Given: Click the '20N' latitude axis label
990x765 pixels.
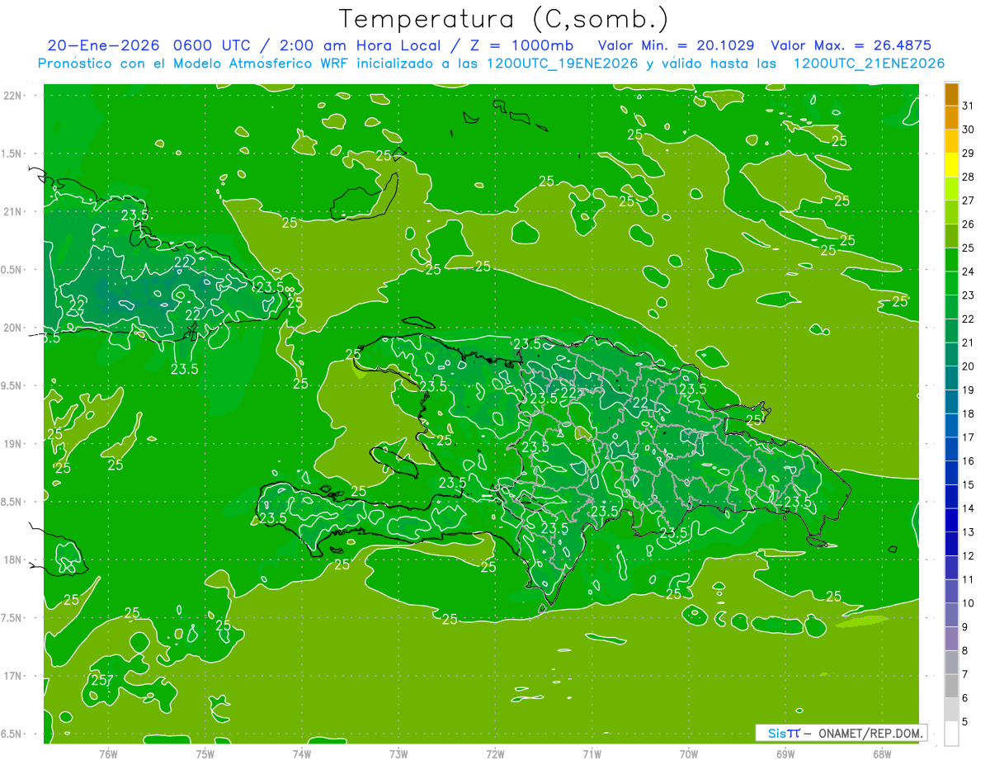Looking at the screenshot, I should 12,328.
